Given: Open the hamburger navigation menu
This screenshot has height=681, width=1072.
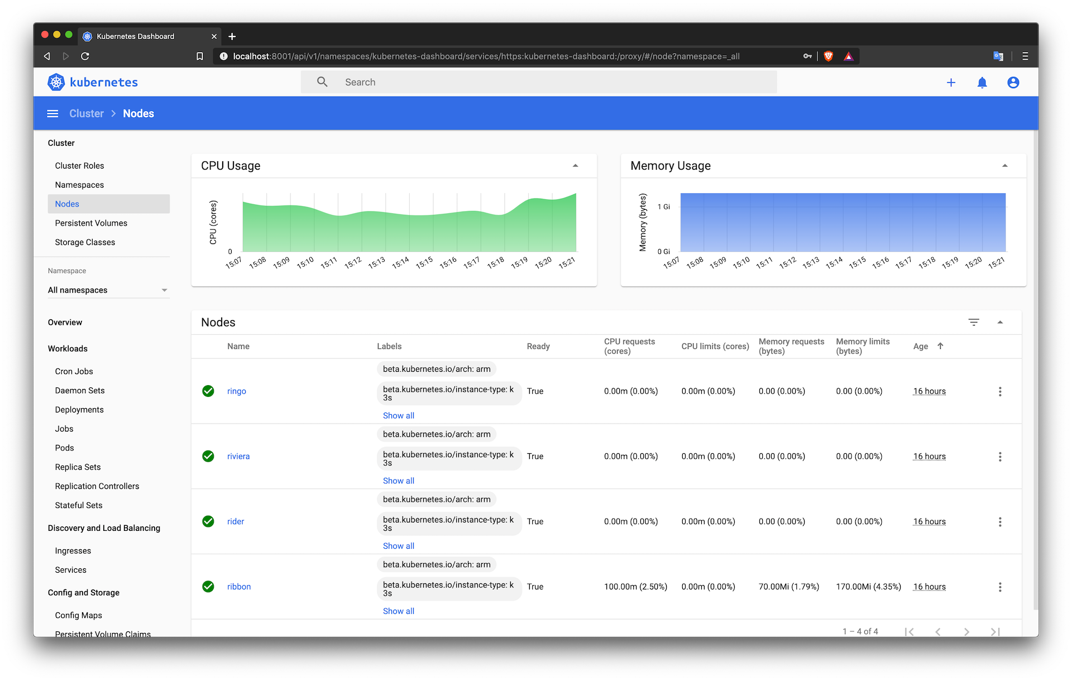Looking at the screenshot, I should point(52,113).
